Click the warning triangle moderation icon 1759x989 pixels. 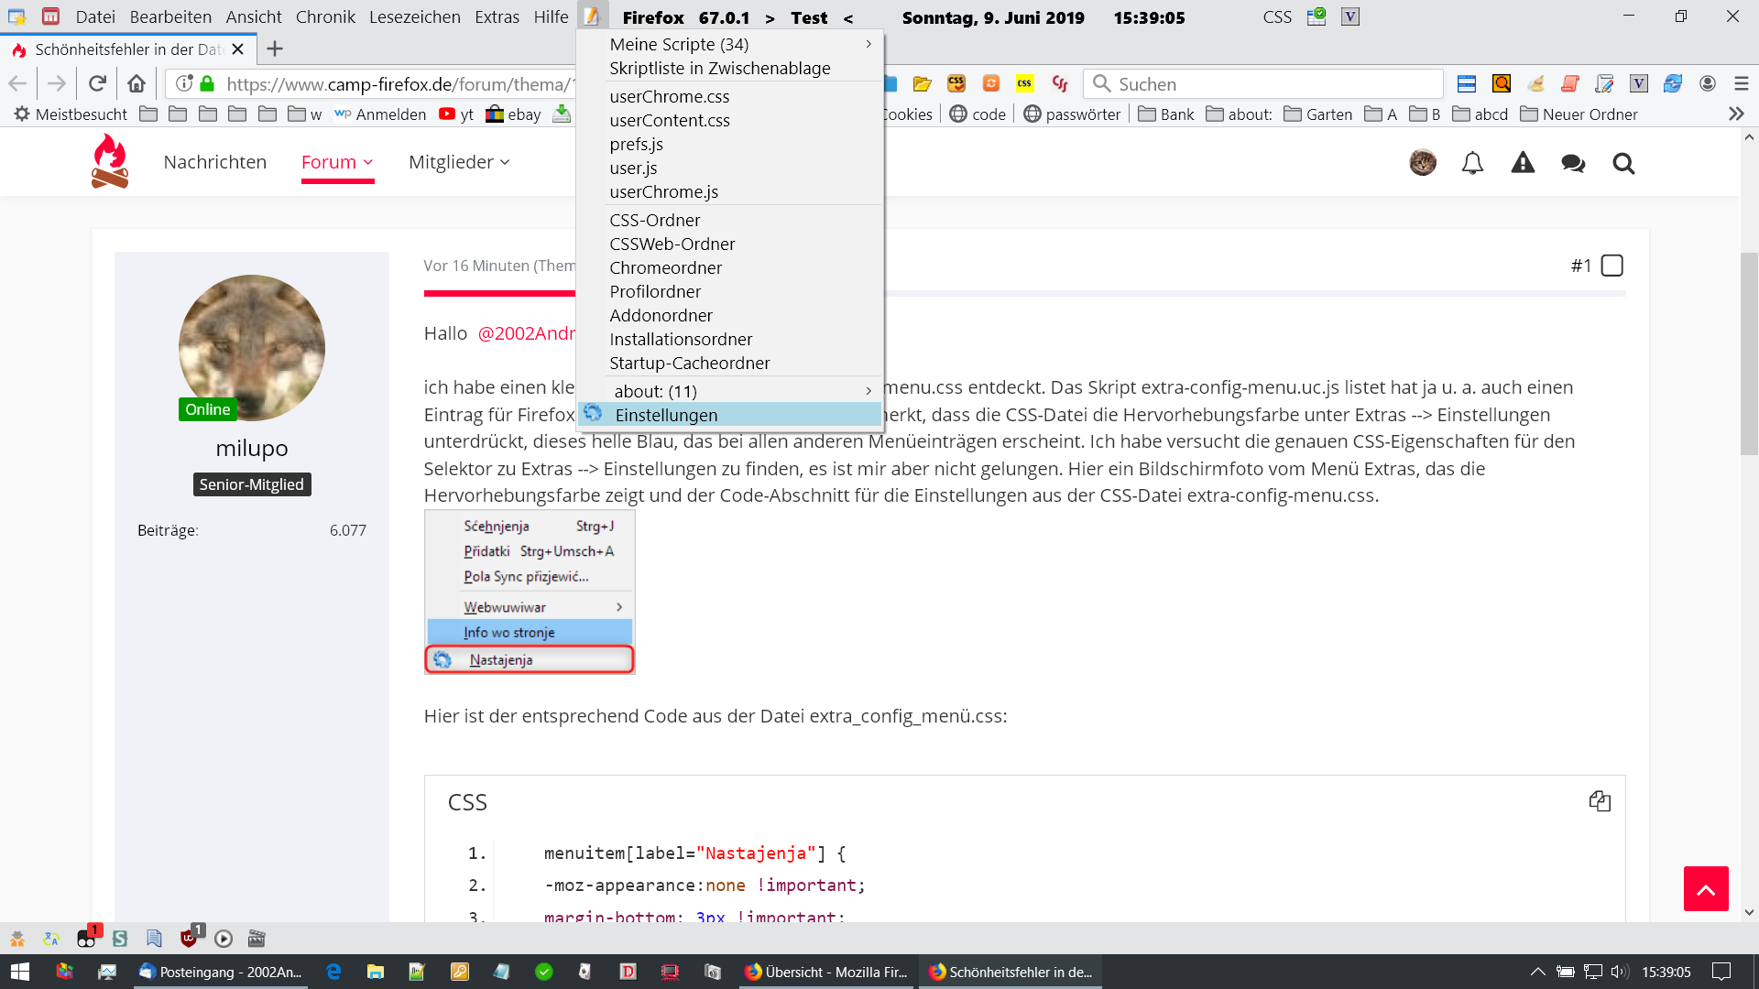(x=1523, y=163)
